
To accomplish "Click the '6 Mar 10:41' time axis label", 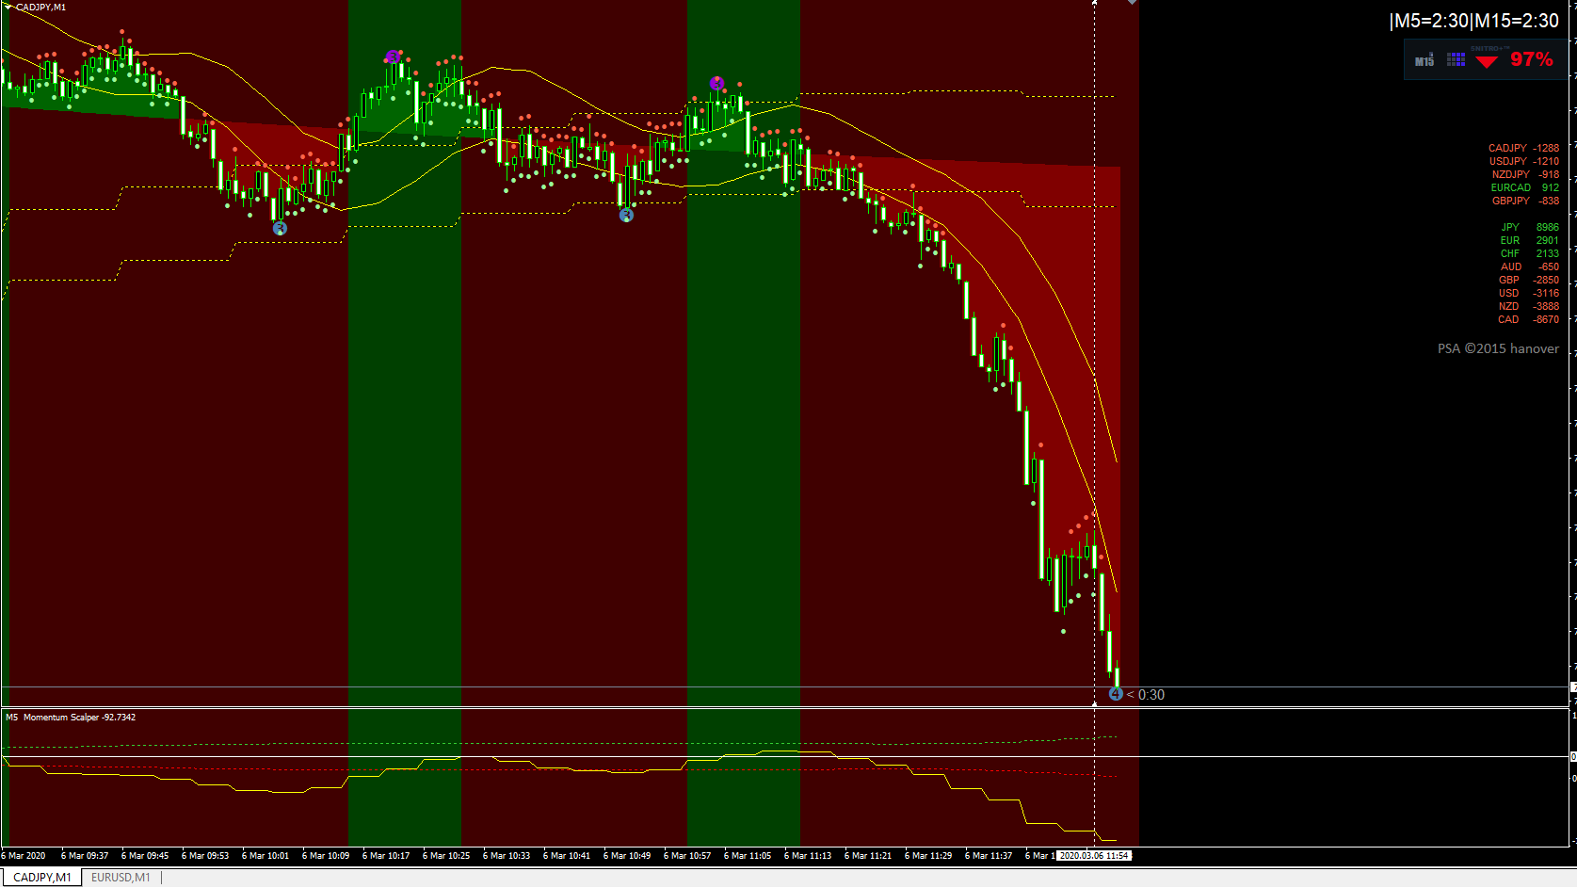I will coord(567,856).
